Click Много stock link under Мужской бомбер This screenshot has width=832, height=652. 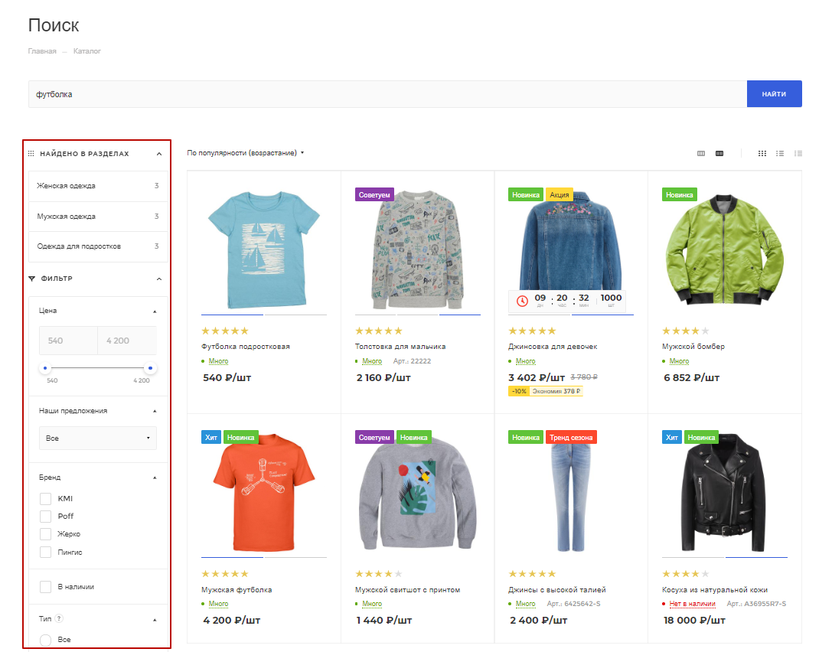point(679,361)
